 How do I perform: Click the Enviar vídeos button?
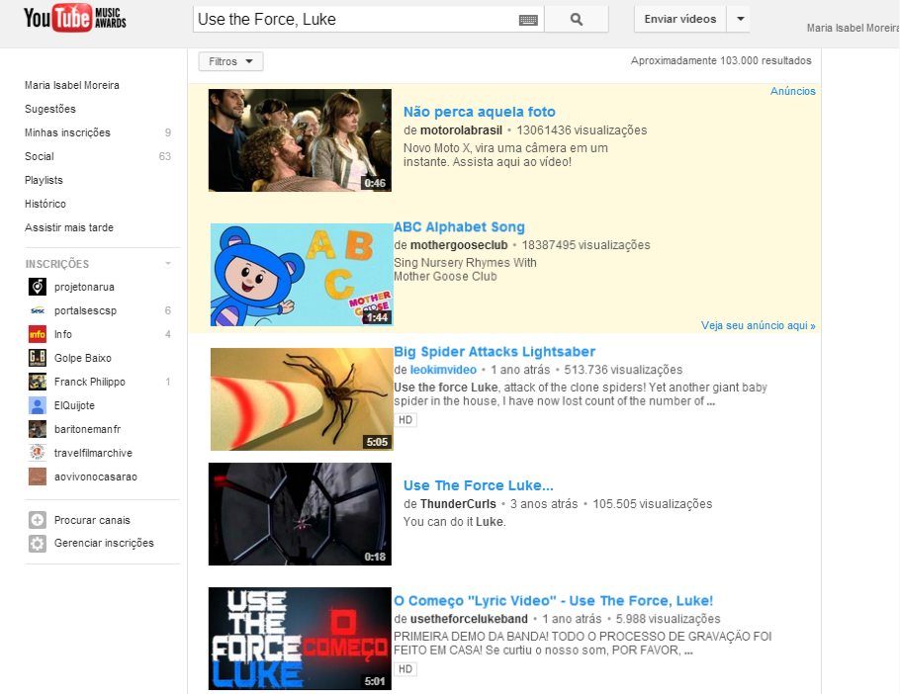[680, 19]
